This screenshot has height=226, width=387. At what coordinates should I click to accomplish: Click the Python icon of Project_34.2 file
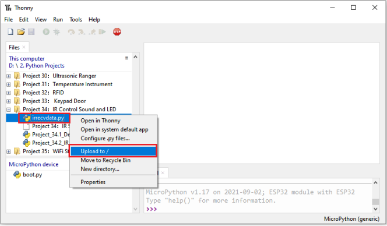point(26,143)
